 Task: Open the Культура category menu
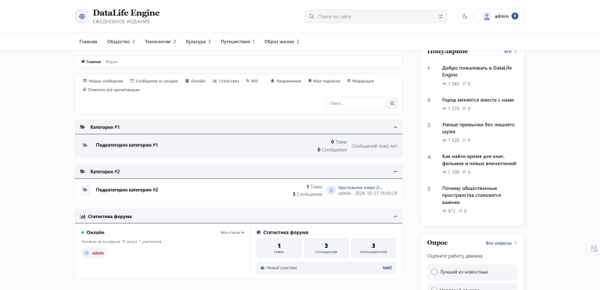coord(198,41)
